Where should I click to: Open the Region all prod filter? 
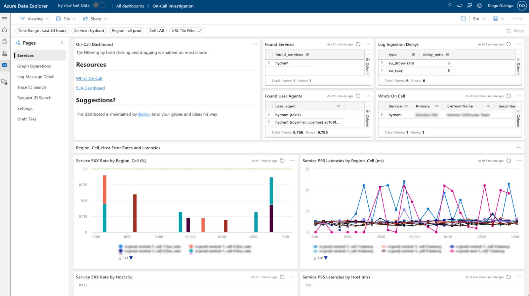127,30
